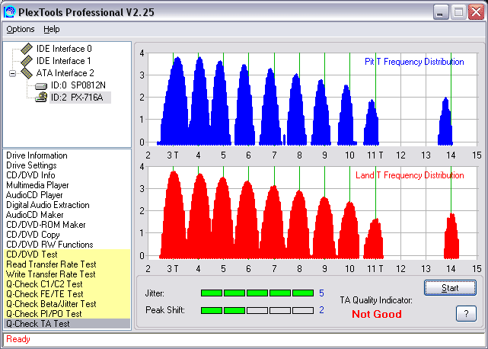Click the blue 14T peak in Pit graph
This screenshot has height=349, width=488.
click(x=445, y=125)
